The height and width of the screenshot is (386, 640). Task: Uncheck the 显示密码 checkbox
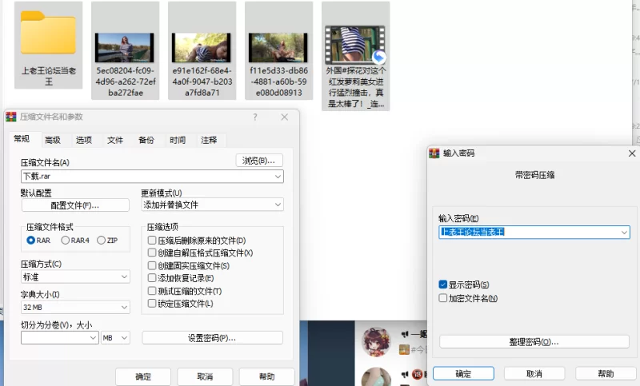(x=443, y=285)
